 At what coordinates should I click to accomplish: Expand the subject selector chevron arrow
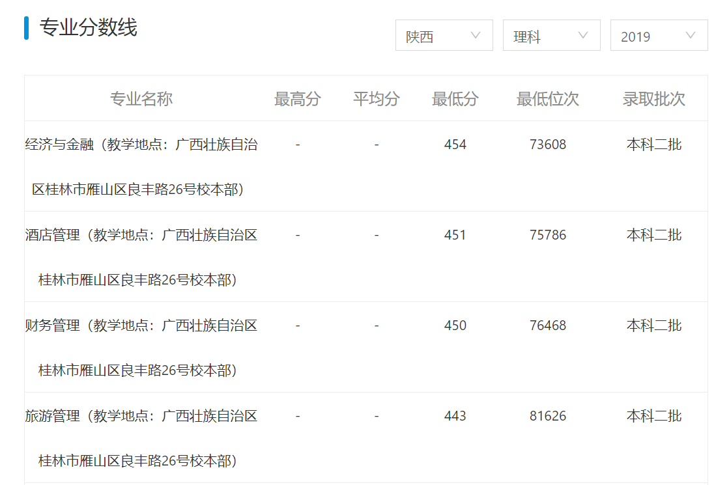click(x=584, y=35)
